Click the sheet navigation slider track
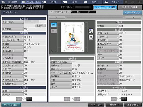This screenshot has height=107, width=143. 95,17
